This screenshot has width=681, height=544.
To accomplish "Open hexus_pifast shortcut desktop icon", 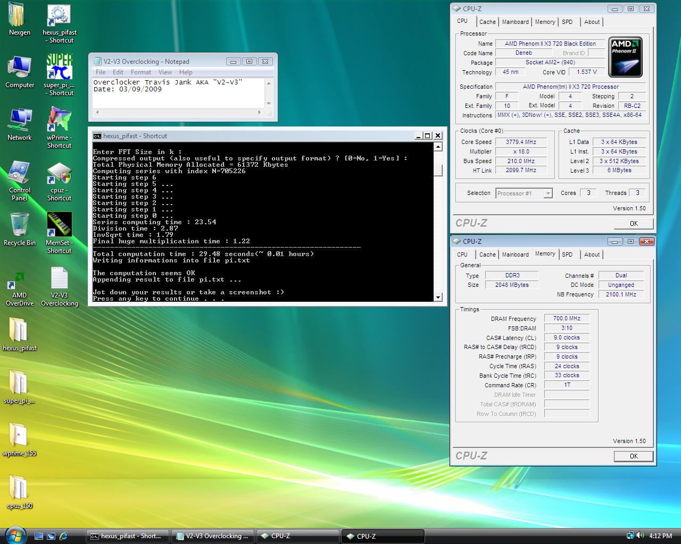I will tap(60, 23).
